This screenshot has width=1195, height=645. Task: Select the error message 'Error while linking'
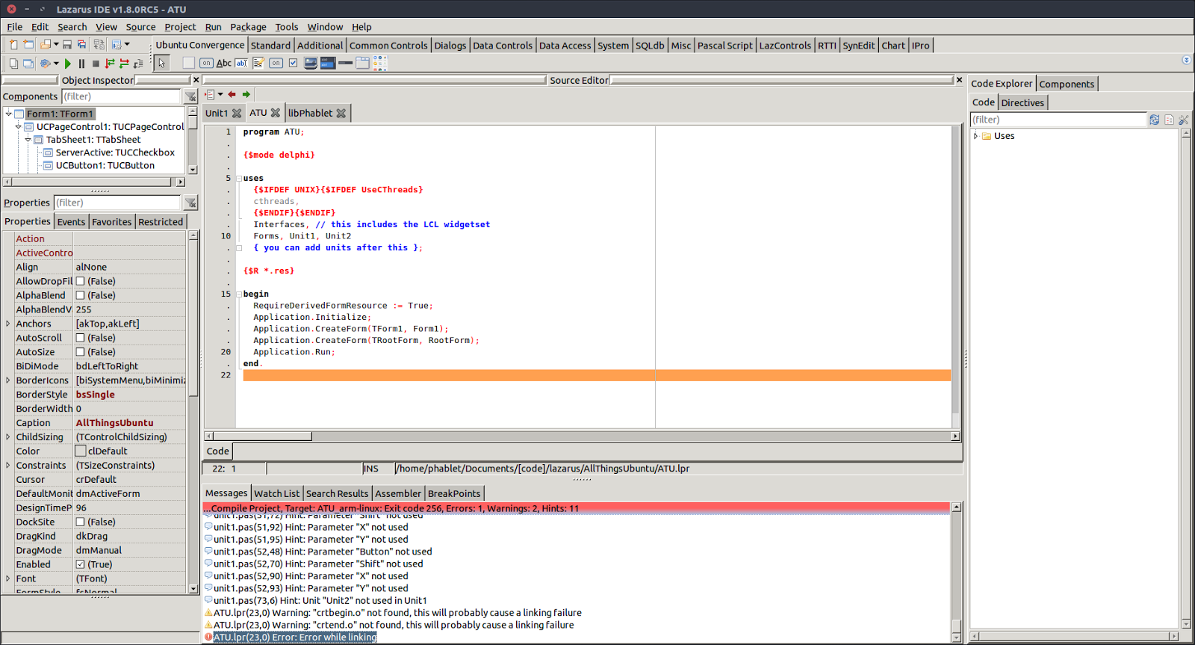pyautogui.click(x=295, y=638)
